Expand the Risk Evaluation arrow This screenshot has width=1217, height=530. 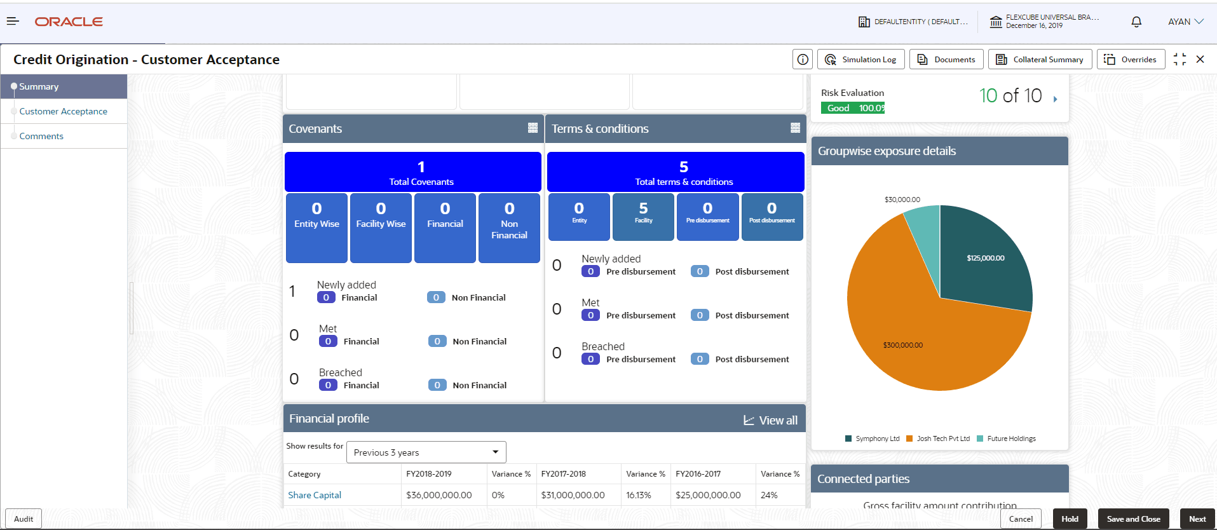click(1055, 99)
